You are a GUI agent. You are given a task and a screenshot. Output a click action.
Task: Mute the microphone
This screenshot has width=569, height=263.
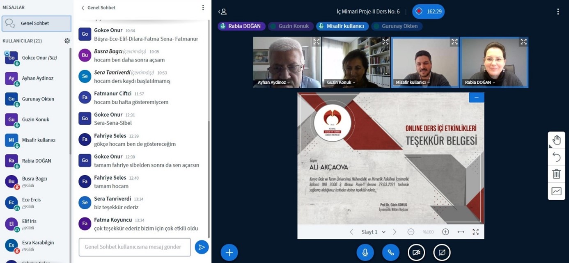365,252
